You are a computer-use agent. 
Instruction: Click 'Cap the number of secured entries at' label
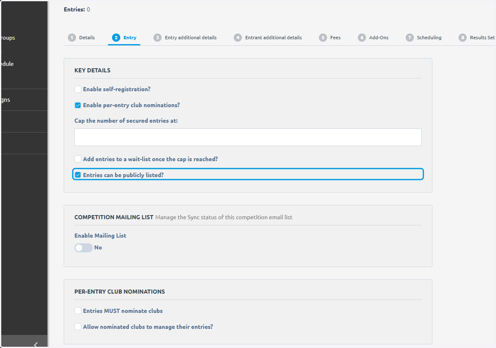(126, 121)
